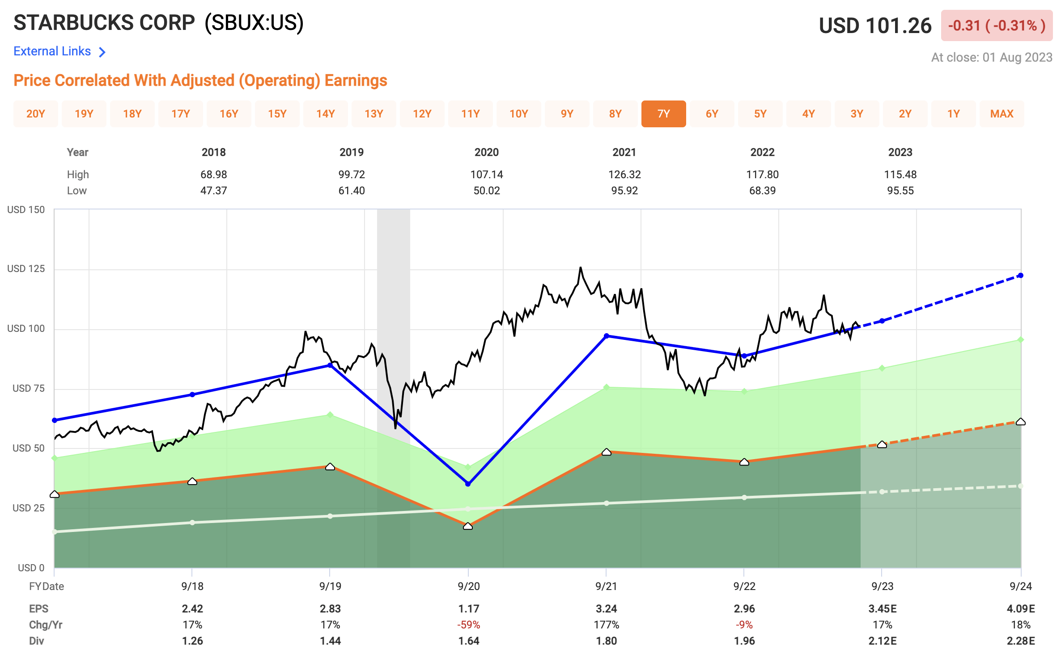Click the 4.09E estimated EPS value

1021,609
